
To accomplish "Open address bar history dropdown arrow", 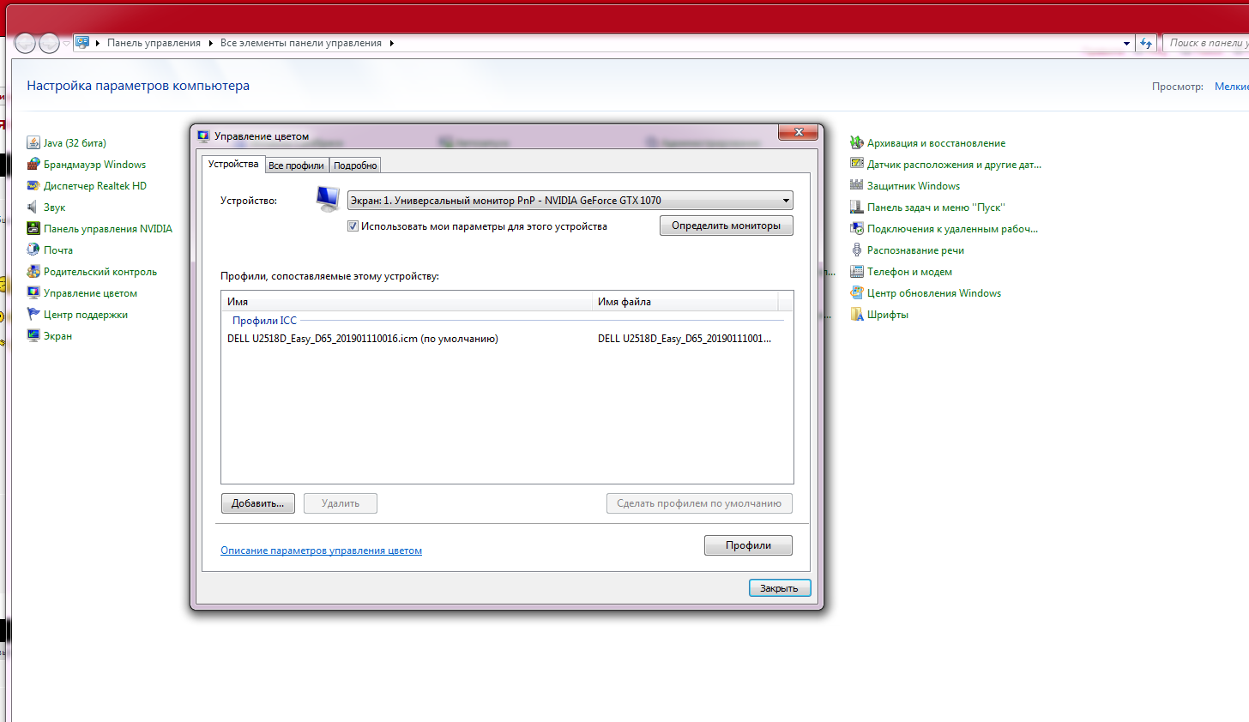I will click(x=1126, y=43).
